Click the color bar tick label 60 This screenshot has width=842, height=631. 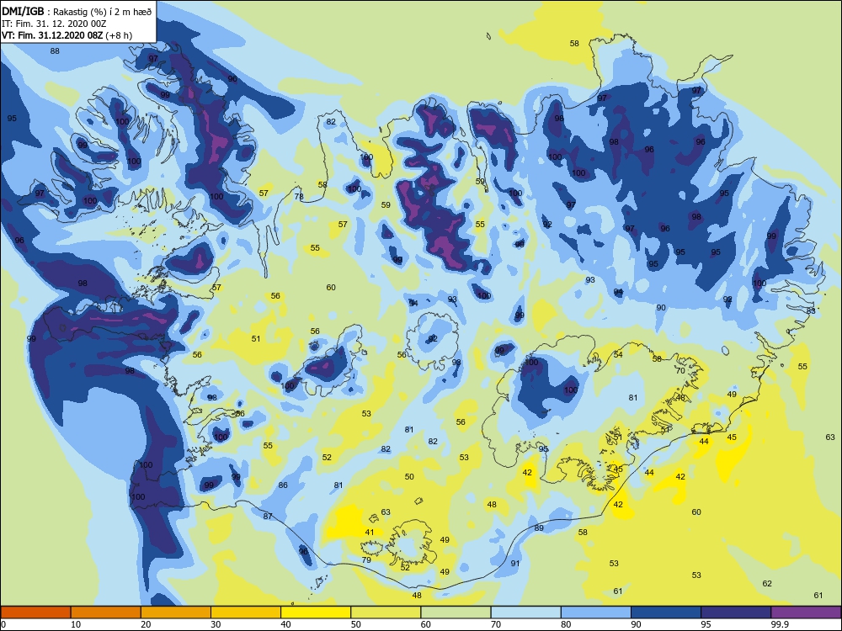tap(426, 624)
